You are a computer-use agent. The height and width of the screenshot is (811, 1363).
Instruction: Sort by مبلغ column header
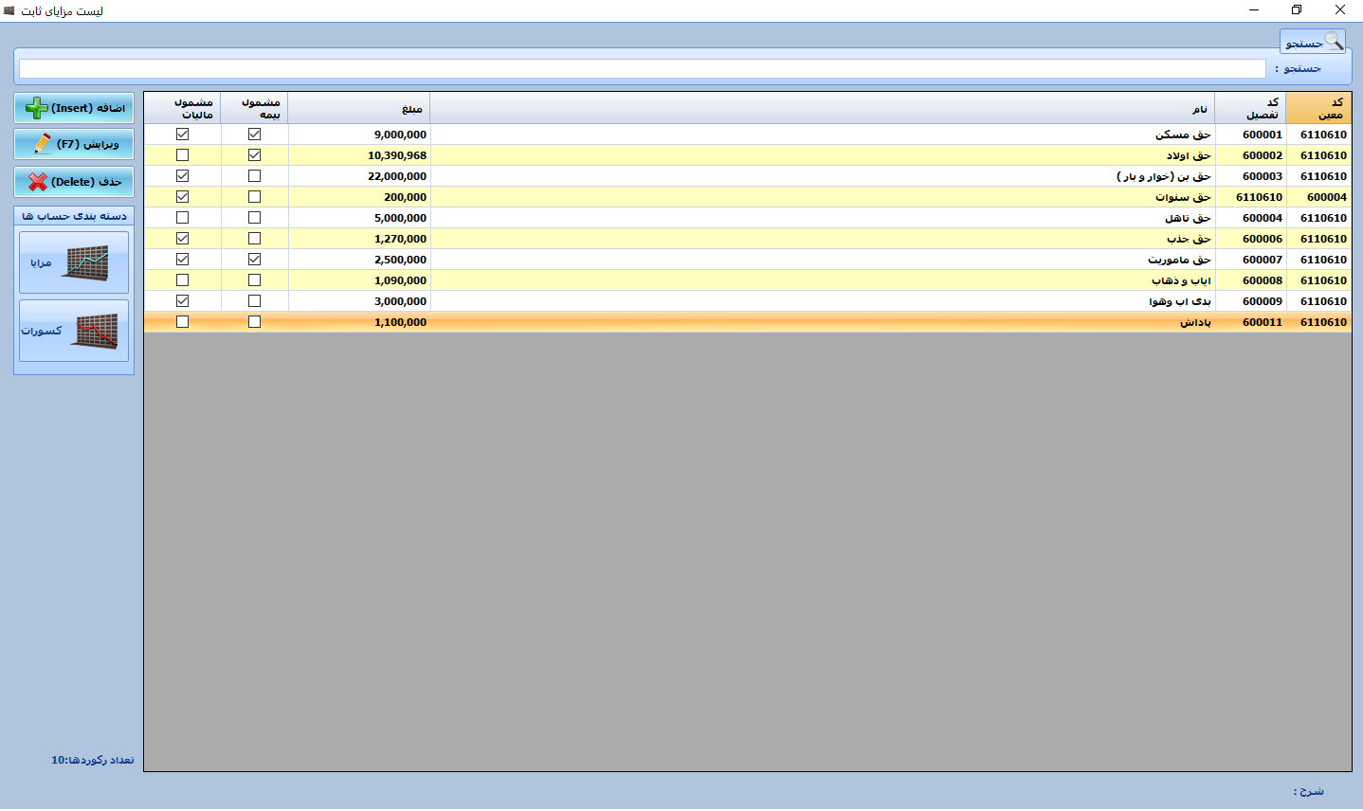coord(359,108)
